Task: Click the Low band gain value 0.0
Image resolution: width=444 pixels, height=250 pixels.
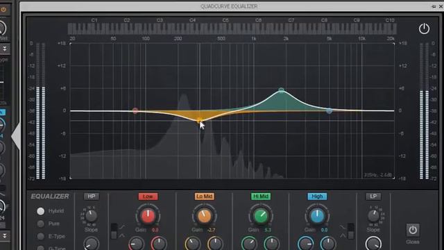Action: (155, 230)
